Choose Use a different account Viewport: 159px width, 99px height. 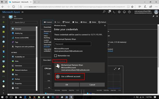pos(70,77)
